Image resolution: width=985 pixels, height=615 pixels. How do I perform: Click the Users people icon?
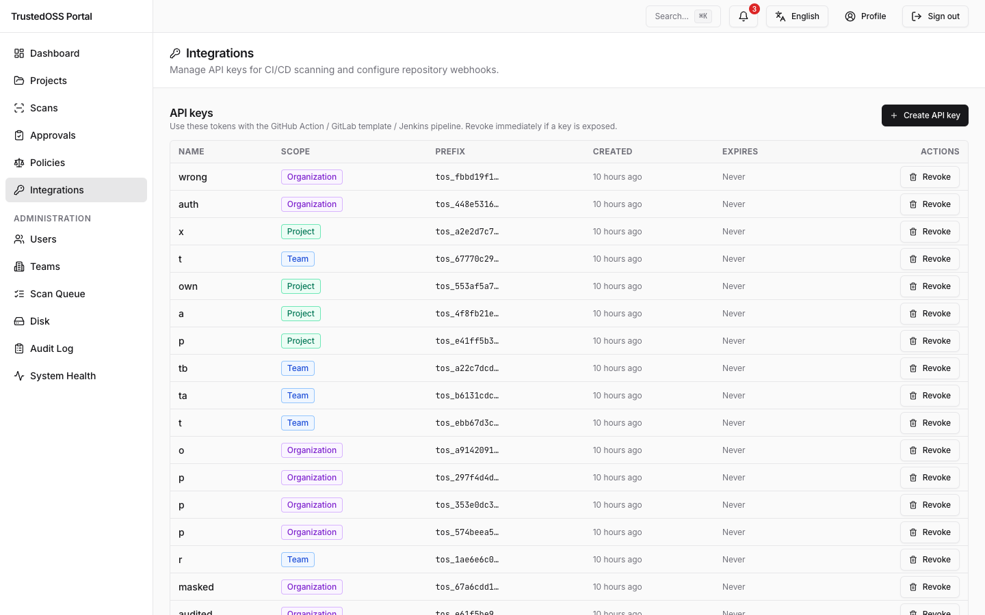coord(19,239)
